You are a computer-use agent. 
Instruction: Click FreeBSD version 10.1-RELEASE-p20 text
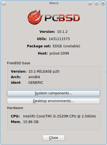(44, 72)
